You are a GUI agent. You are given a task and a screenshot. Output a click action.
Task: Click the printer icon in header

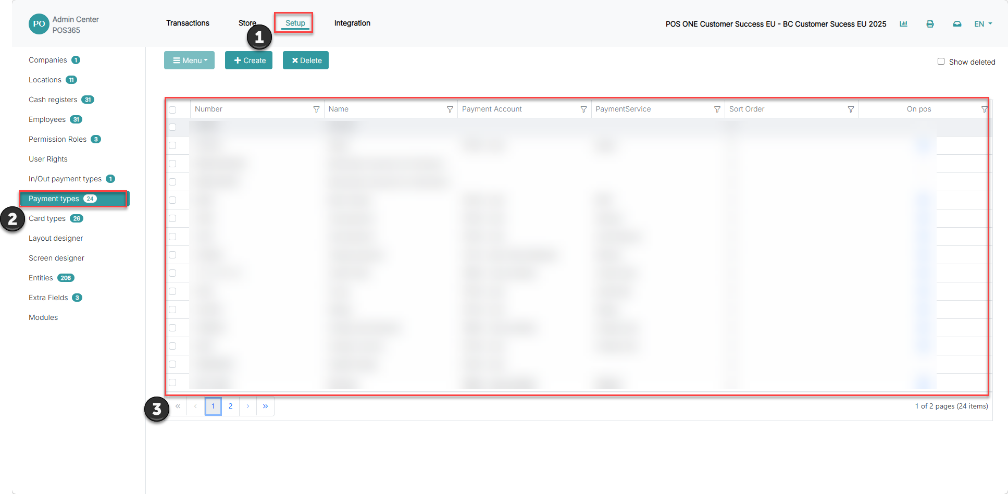click(930, 24)
